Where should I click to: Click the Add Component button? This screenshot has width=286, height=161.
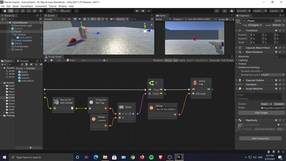260,138
